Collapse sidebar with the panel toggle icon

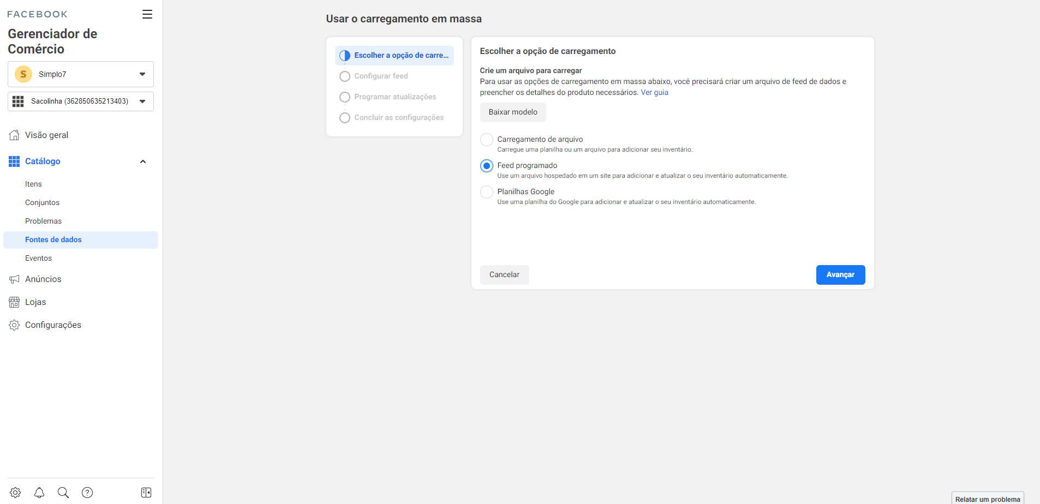(146, 493)
